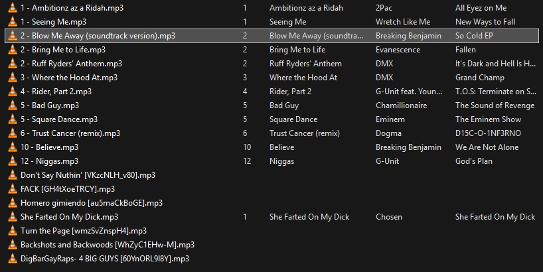Click the highlighted Blow Me Away soundtrack version row
This screenshot has width=543, height=272.
272,36
